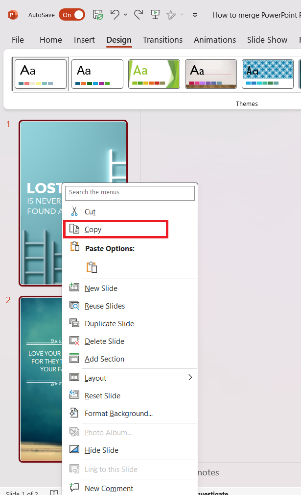The width and height of the screenshot is (301, 495).
Task: Switch to the Home tab
Action: click(x=51, y=40)
